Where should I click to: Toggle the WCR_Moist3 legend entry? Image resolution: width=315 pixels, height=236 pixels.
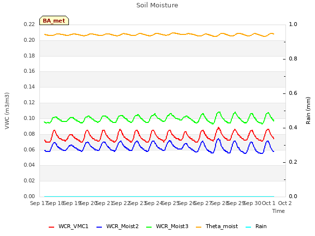[167, 227]
